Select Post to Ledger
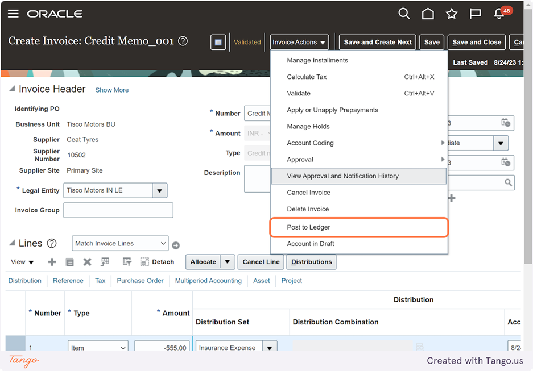 point(358,227)
